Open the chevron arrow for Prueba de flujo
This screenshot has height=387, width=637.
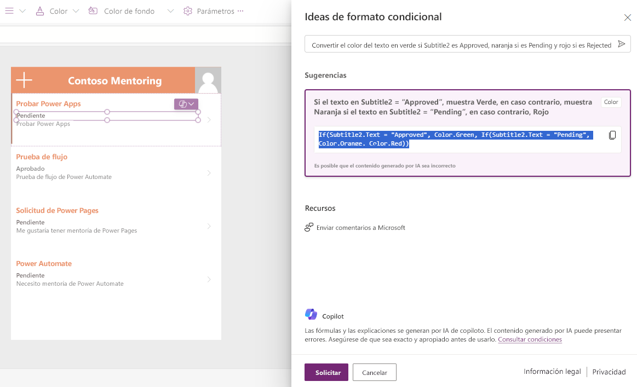click(x=209, y=173)
